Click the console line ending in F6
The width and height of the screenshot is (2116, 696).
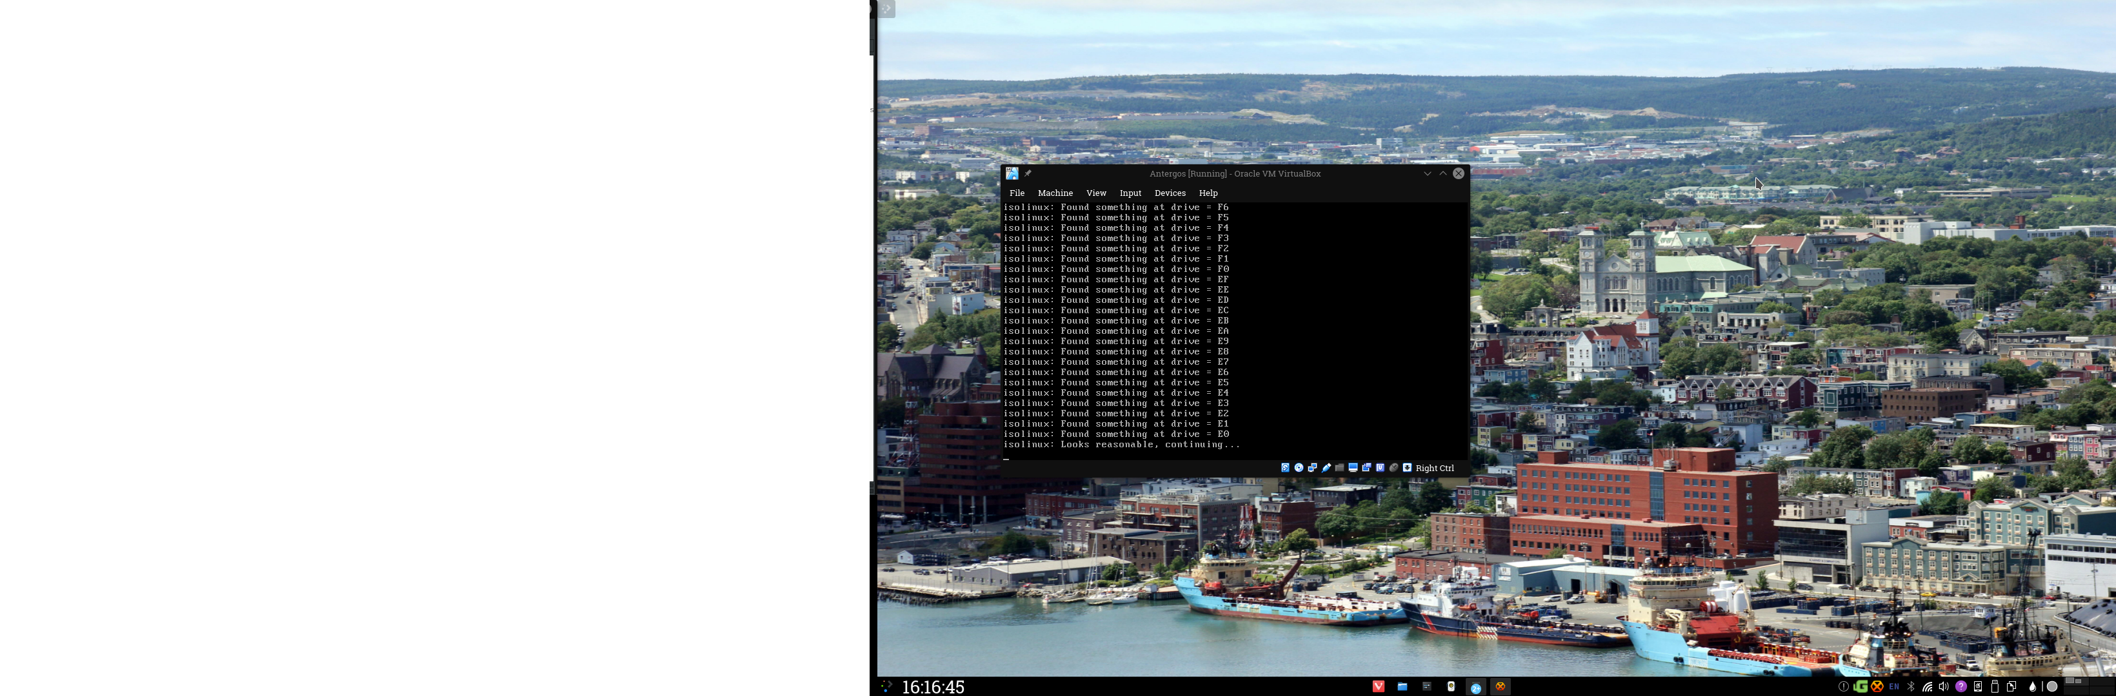1115,208
